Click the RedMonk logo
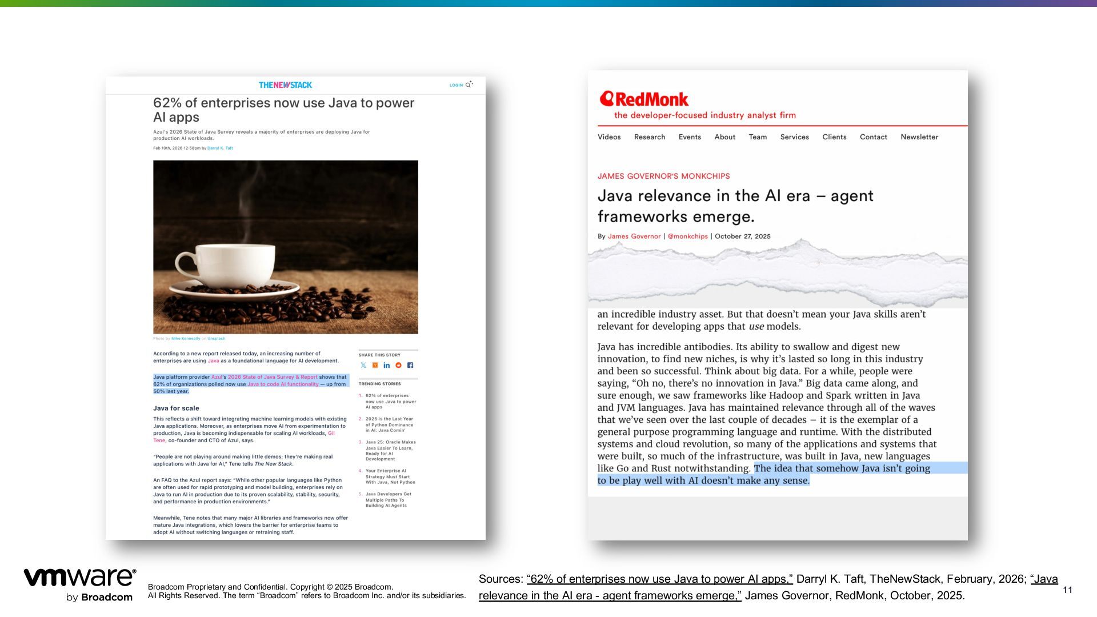1097x617 pixels. (x=644, y=99)
